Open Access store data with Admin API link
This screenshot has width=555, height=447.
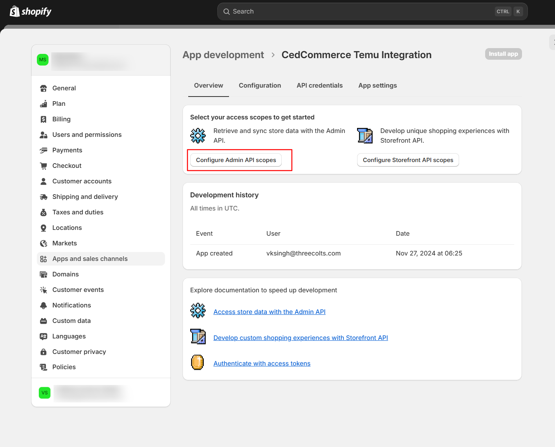(269, 312)
